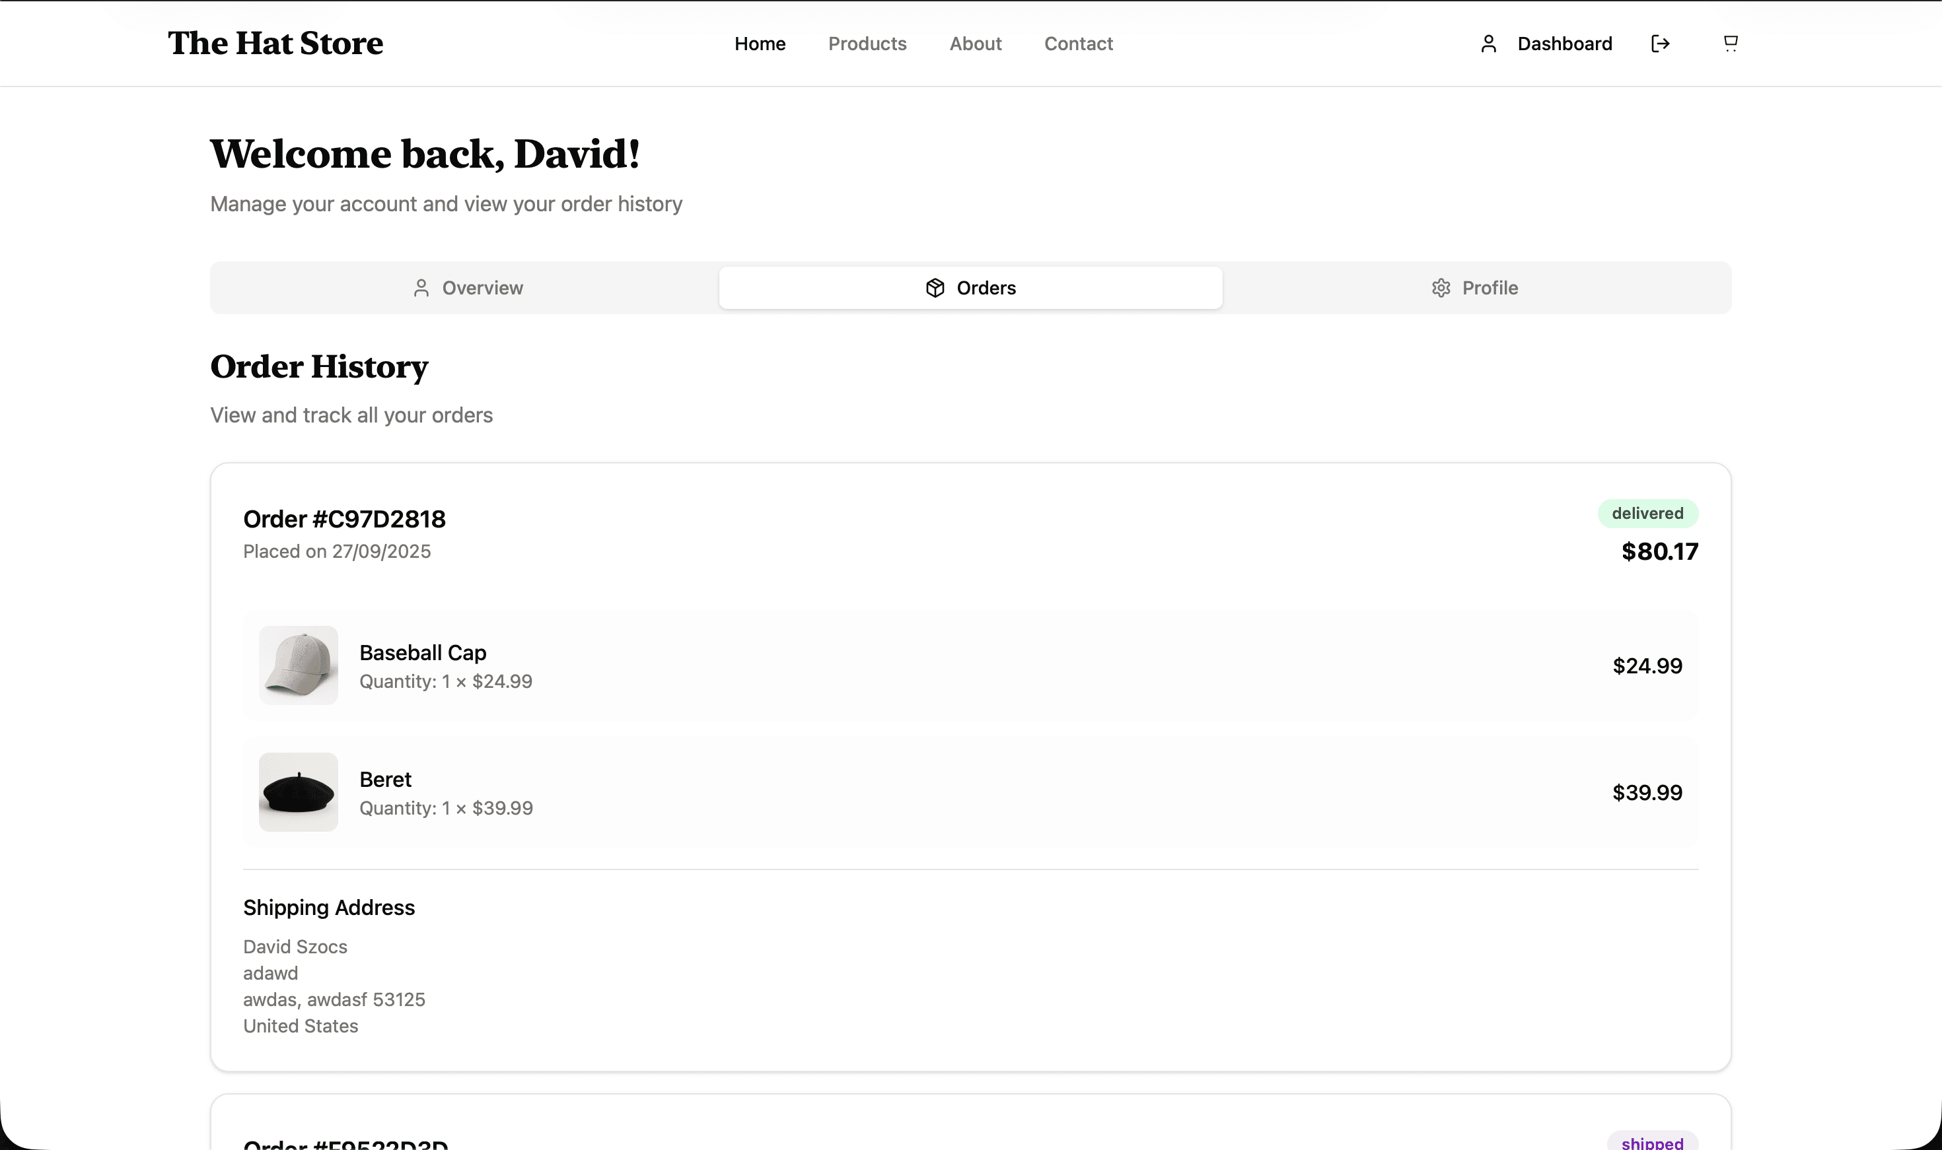Viewport: 1942px width, 1150px height.
Task: Switch to the Overview tab
Action: tap(467, 288)
